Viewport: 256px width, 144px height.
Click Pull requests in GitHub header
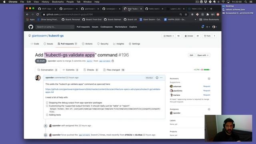click(x=83, y=27)
